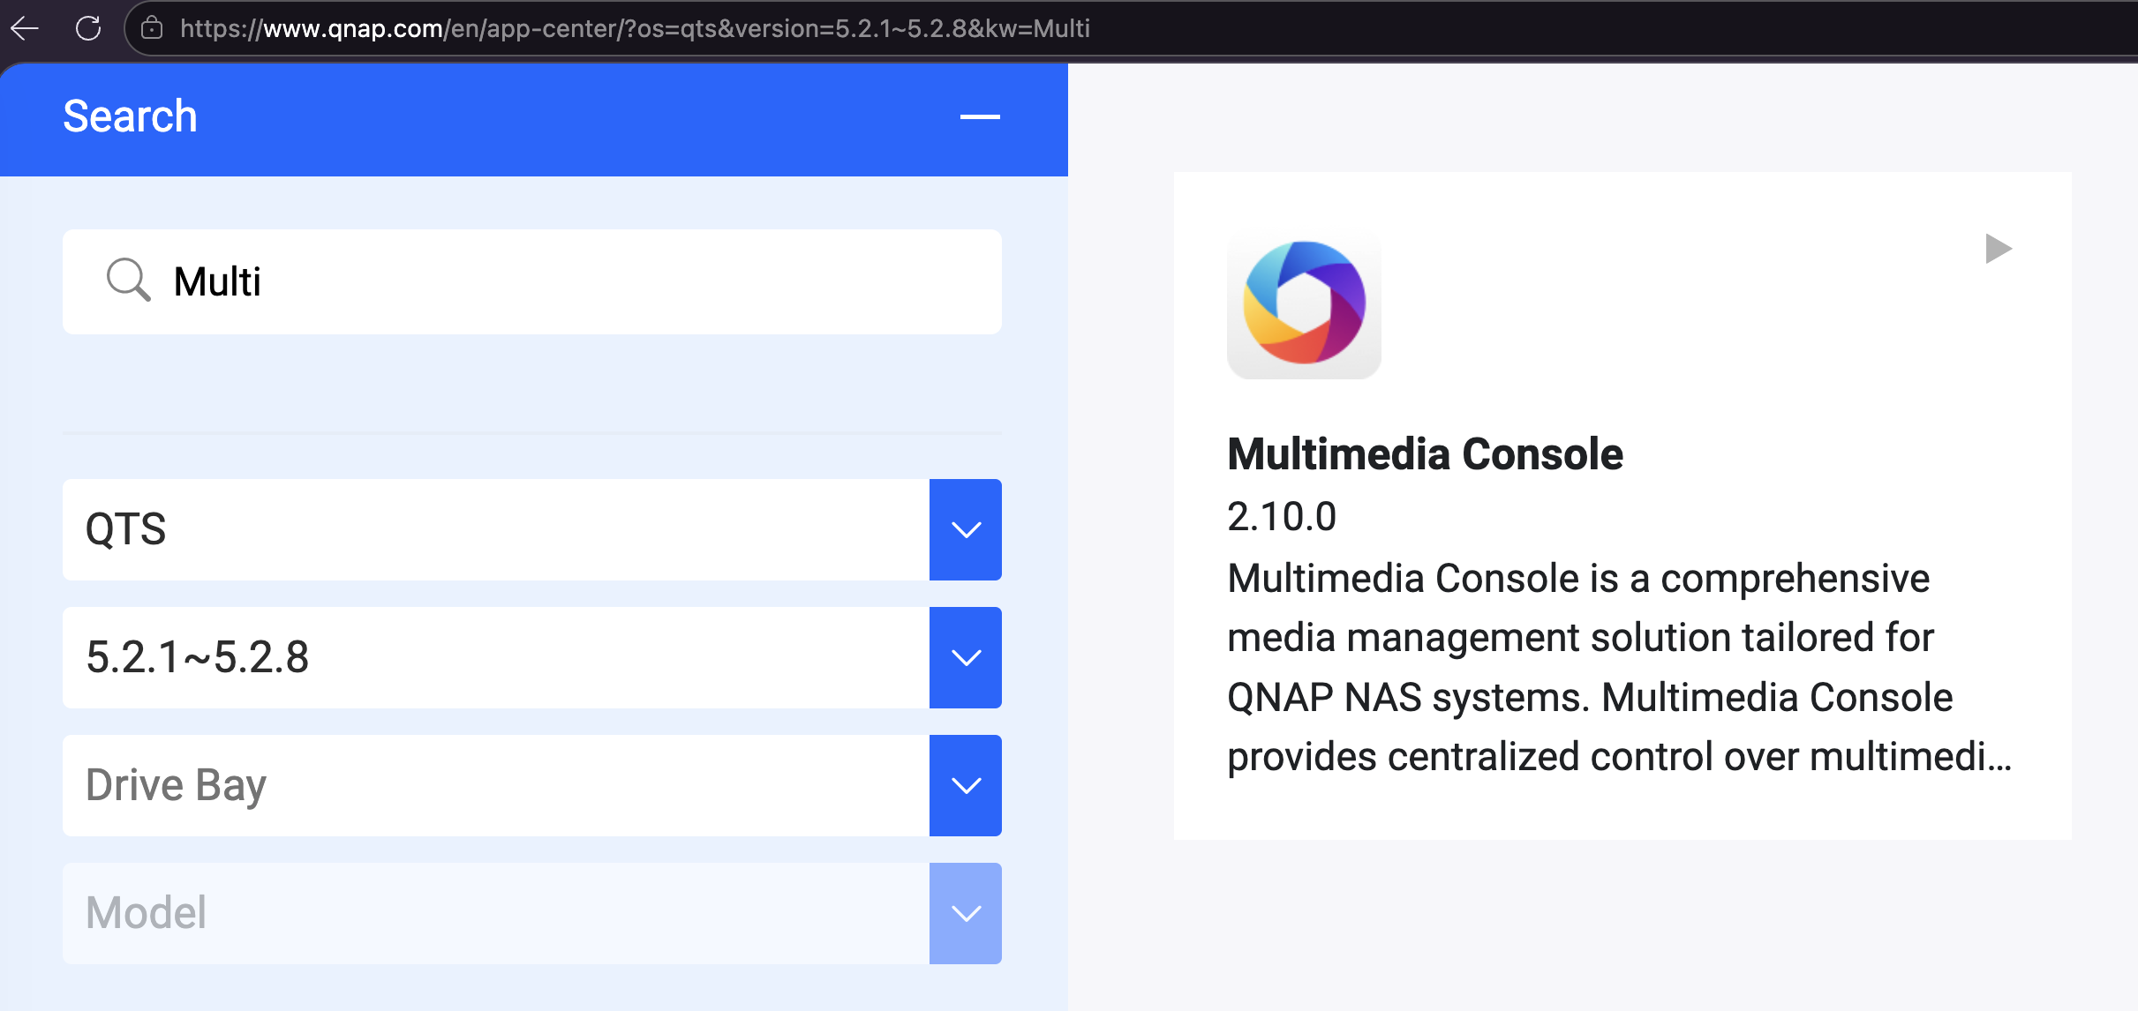
Task: Expand the QTS dropdown arrow
Action: 966,529
